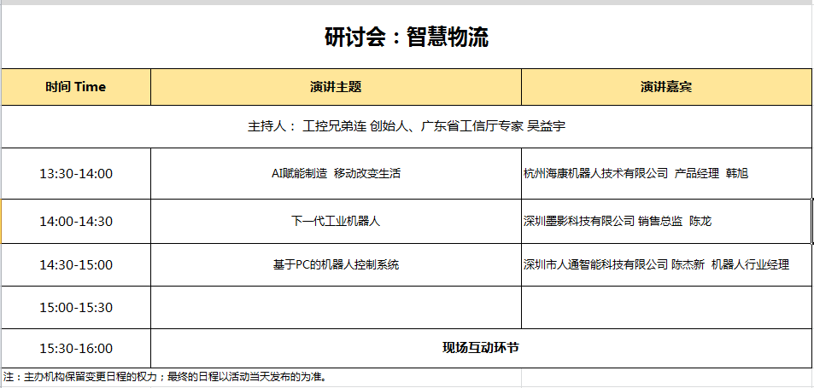Select the 主持人 host row with 吴益宇
Viewport: 814px width, 388px height.
[407, 126]
